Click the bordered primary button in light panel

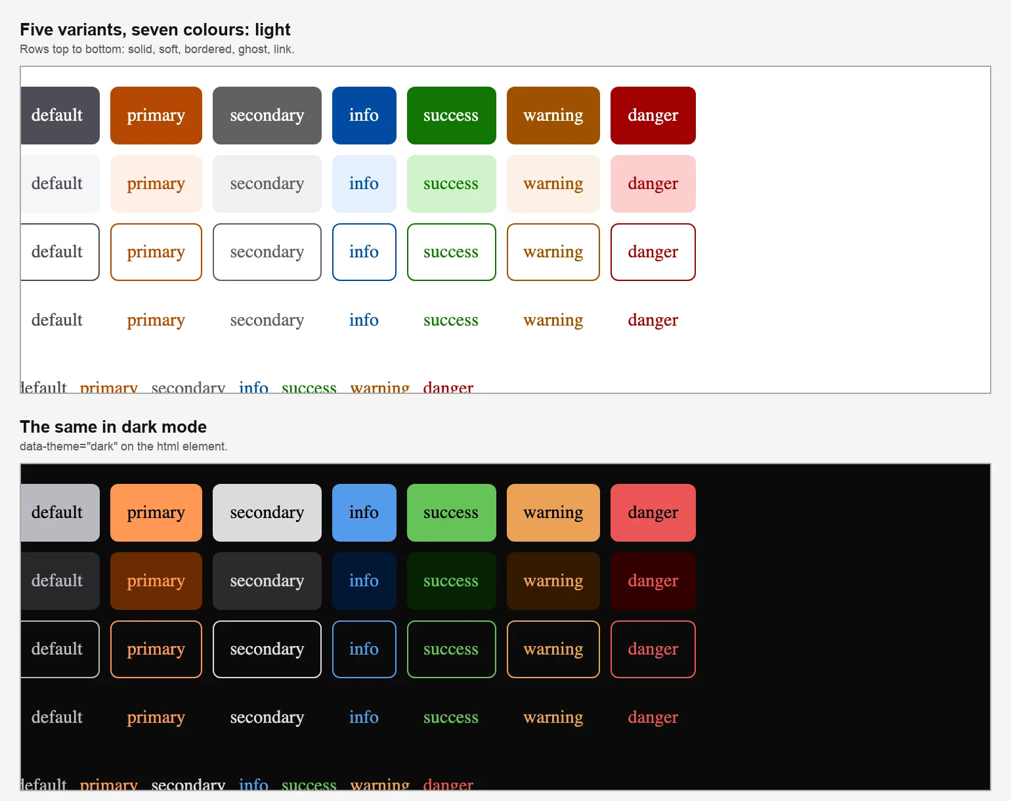click(x=156, y=252)
